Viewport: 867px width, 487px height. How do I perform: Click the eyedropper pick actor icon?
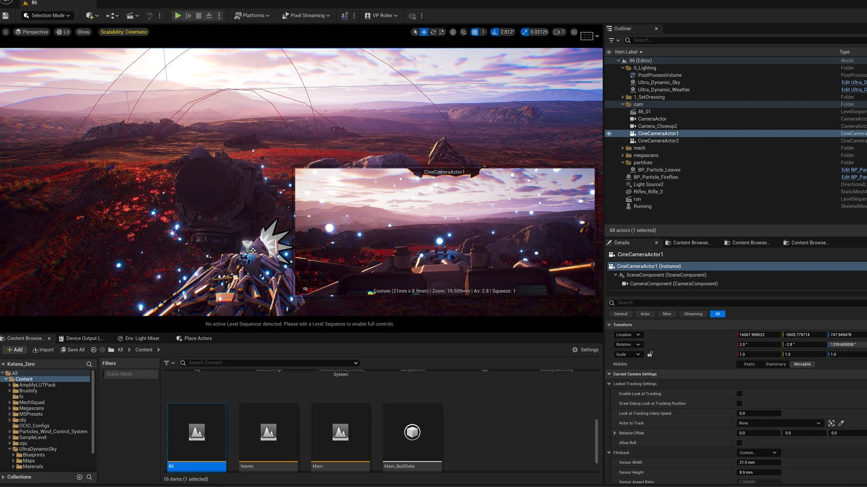click(x=841, y=423)
